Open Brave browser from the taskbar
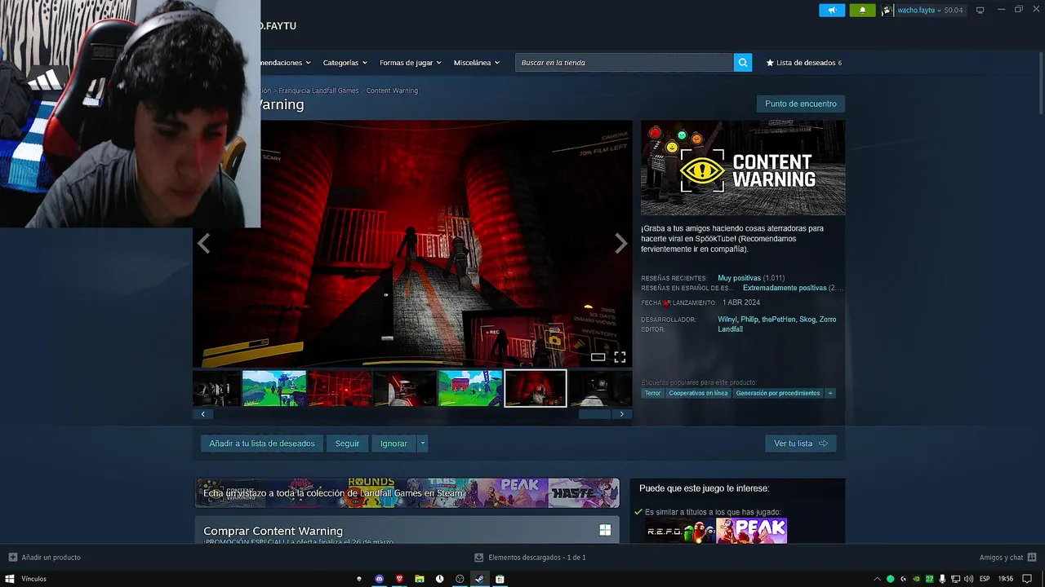1045x587 pixels. pos(399,579)
